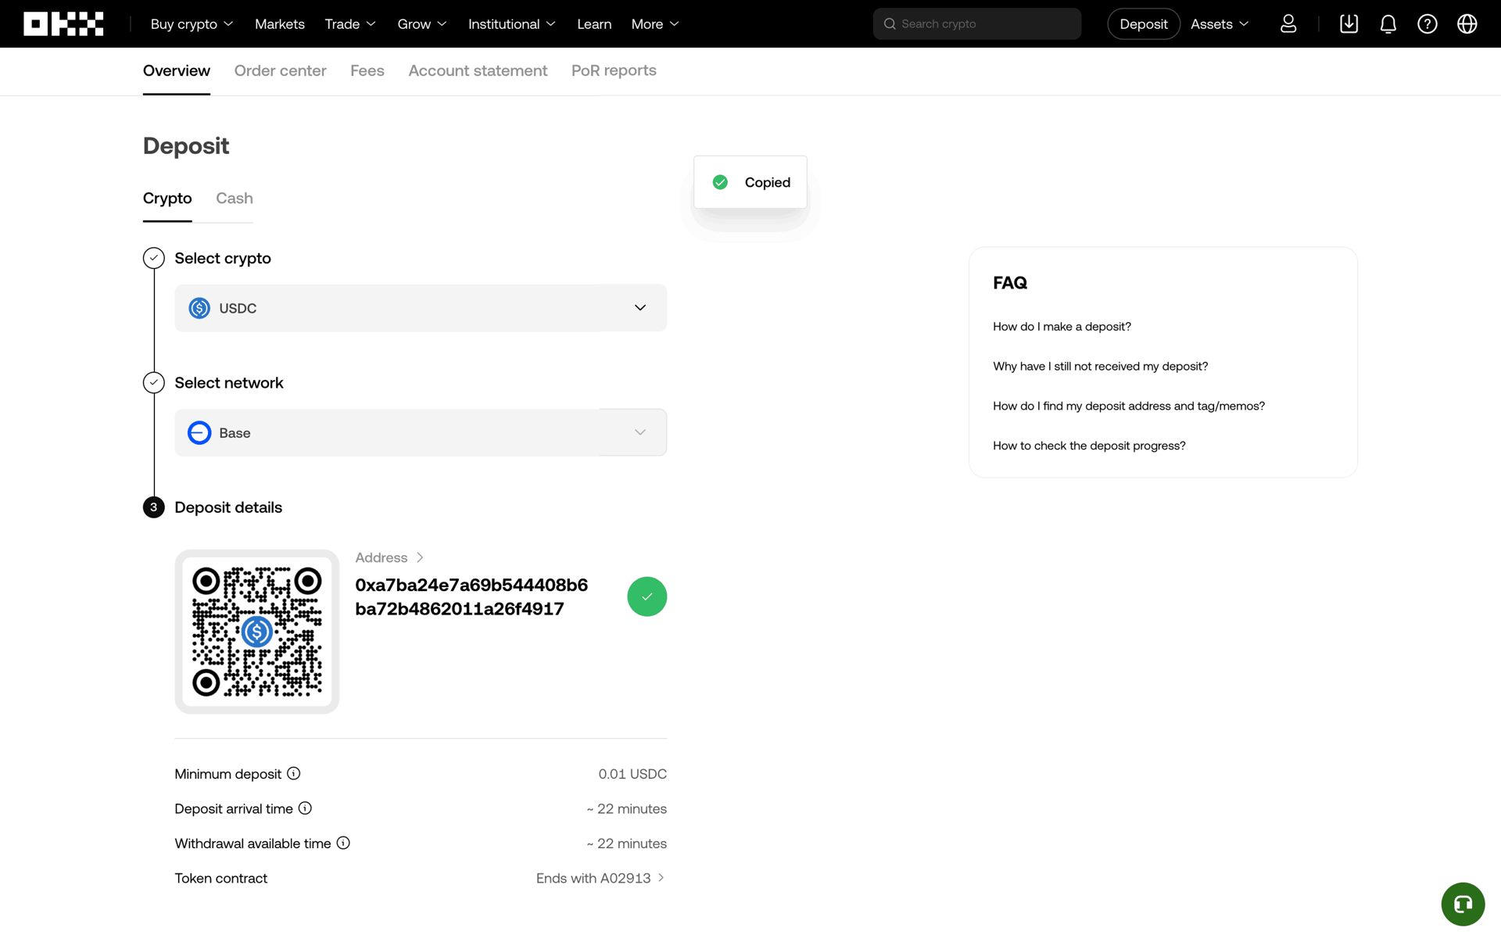Open the Base network selector chevron
The height and width of the screenshot is (942, 1501).
pos(640,432)
